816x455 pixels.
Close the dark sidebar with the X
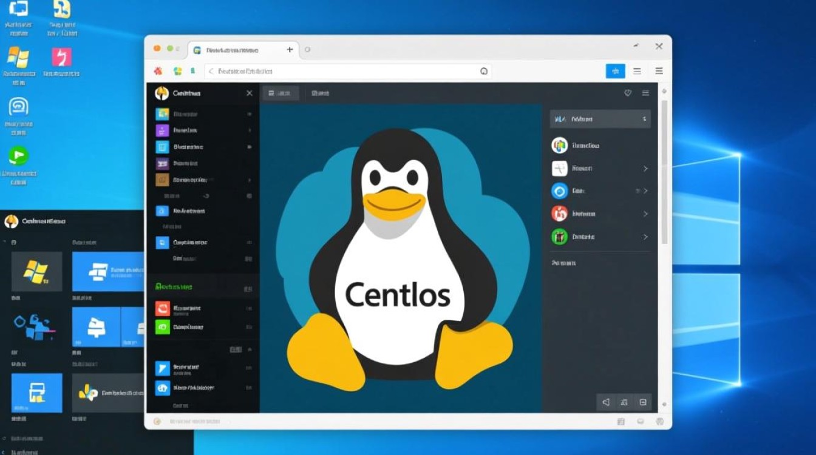click(249, 93)
